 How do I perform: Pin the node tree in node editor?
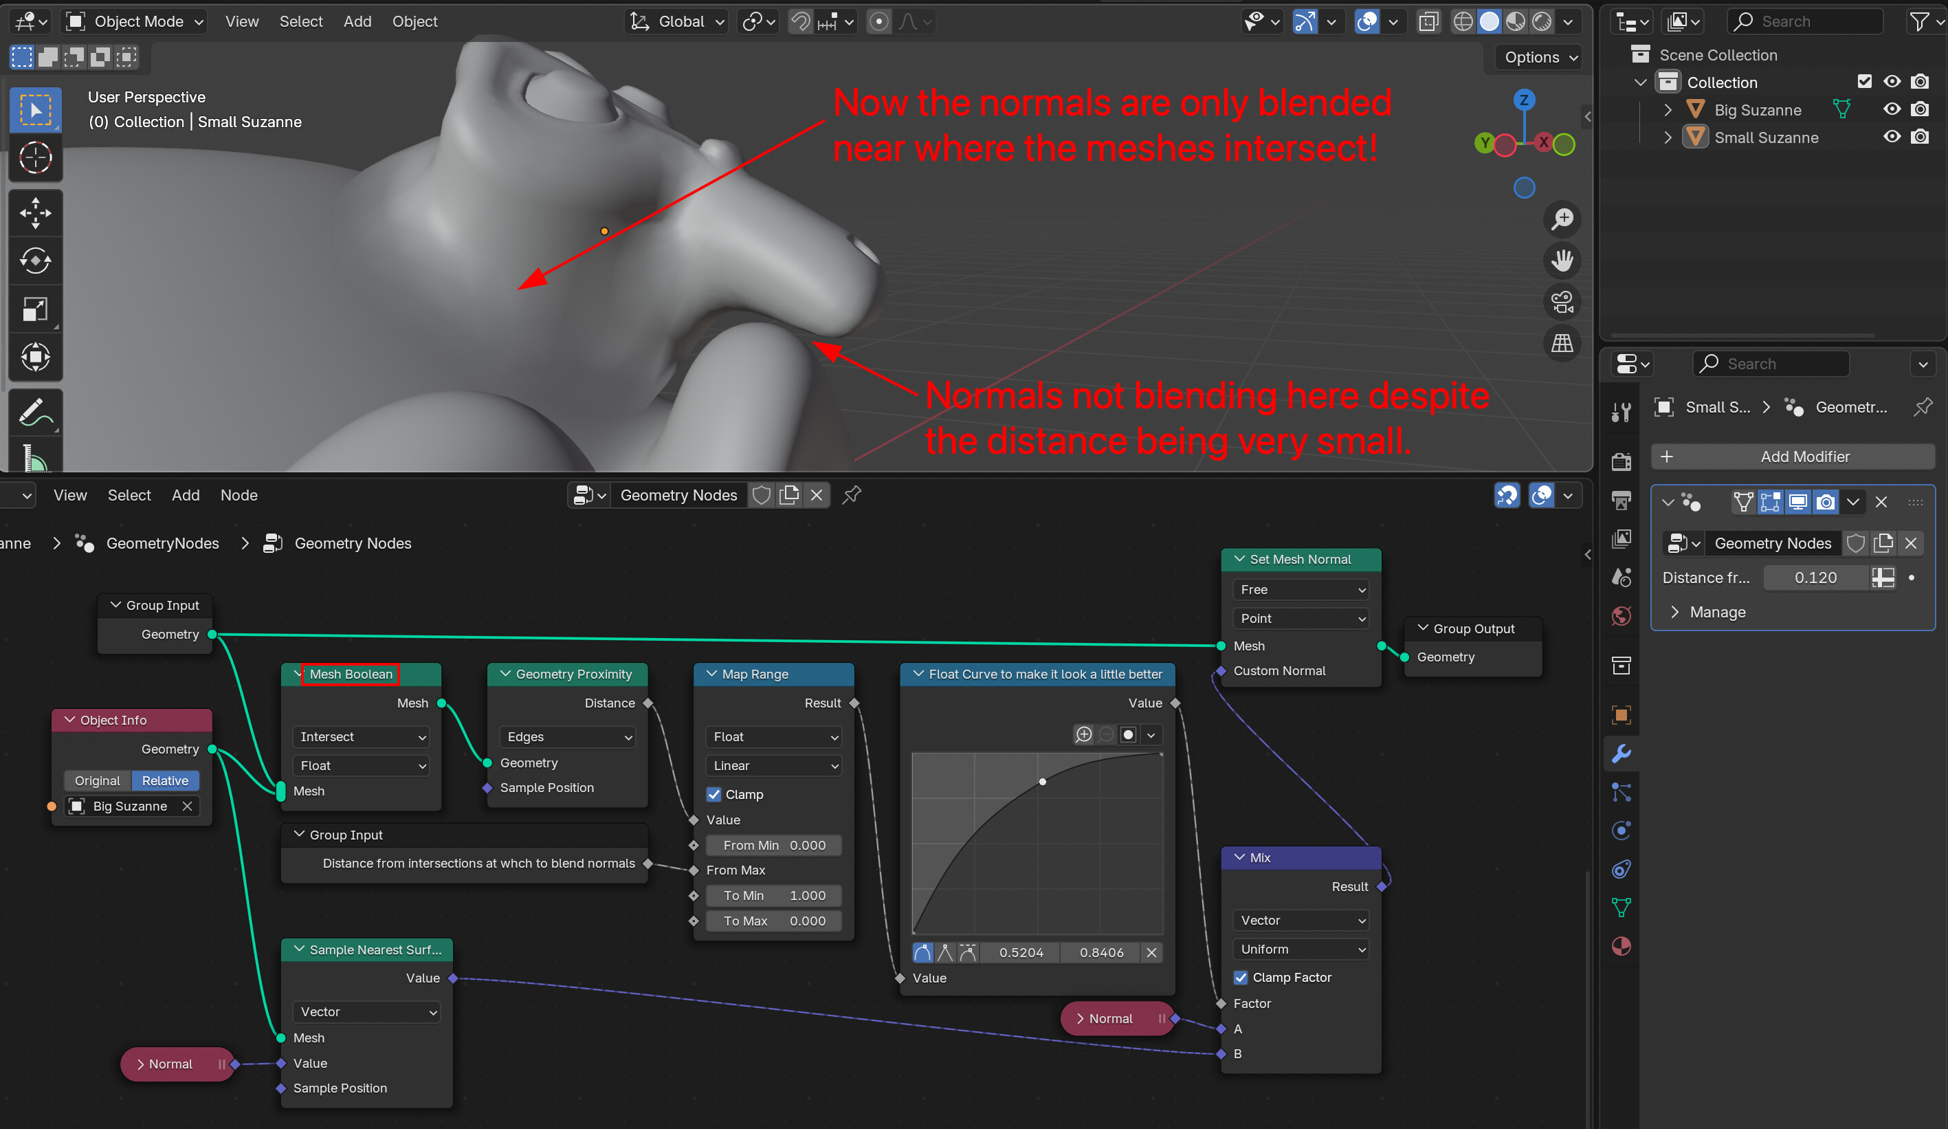[852, 495]
